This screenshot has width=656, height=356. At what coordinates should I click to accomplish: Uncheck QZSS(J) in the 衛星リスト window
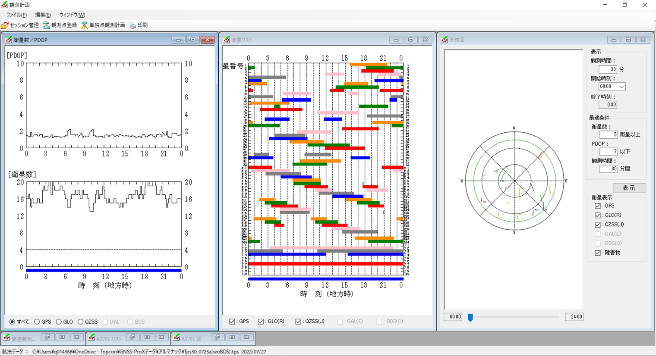[298, 322]
